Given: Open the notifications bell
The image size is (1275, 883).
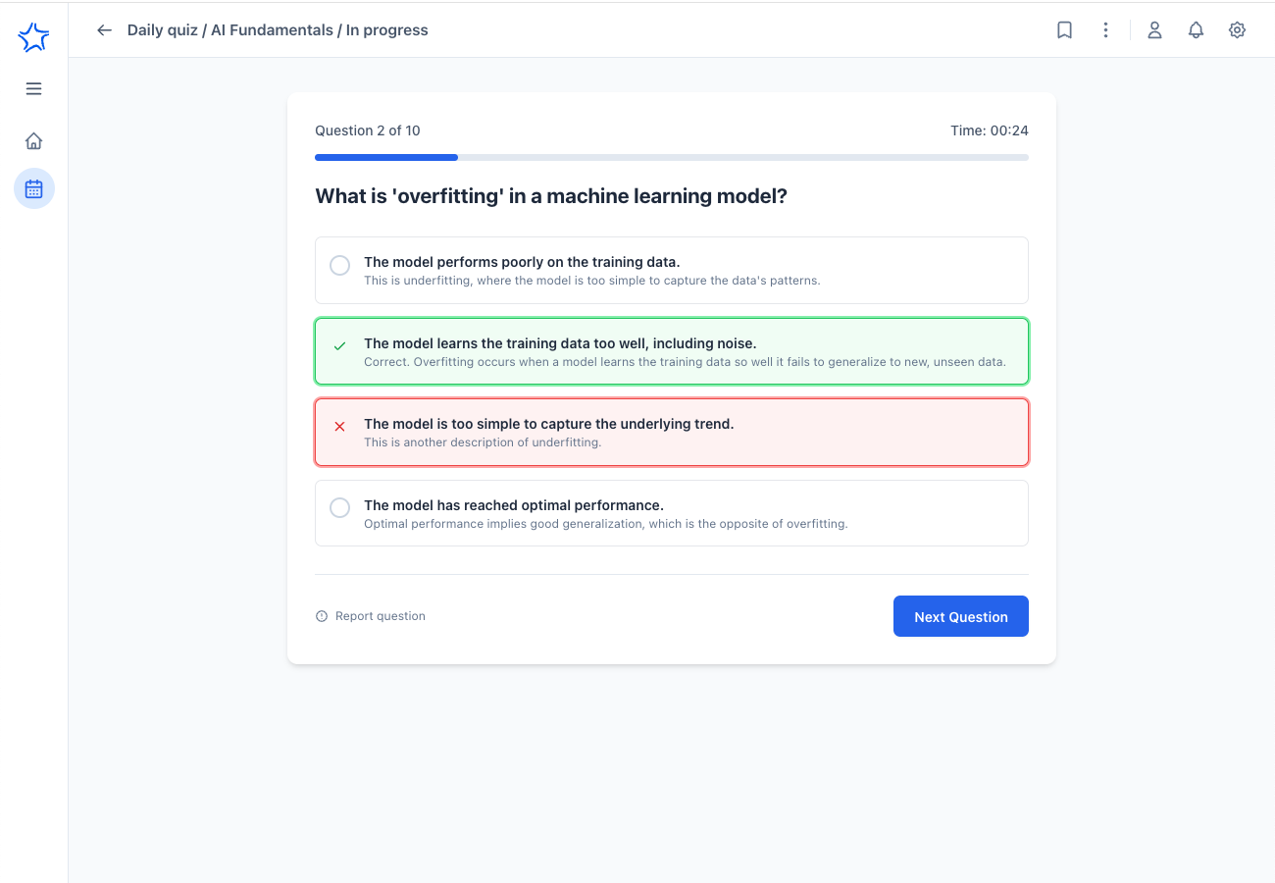Looking at the screenshot, I should click(x=1196, y=30).
